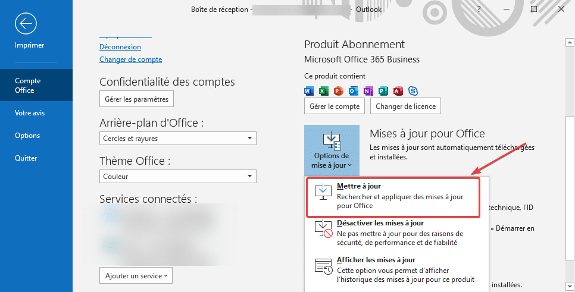This screenshot has height=292, width=575.
Task: Select Mettre à jour menu entry
Action: (393, 197)
